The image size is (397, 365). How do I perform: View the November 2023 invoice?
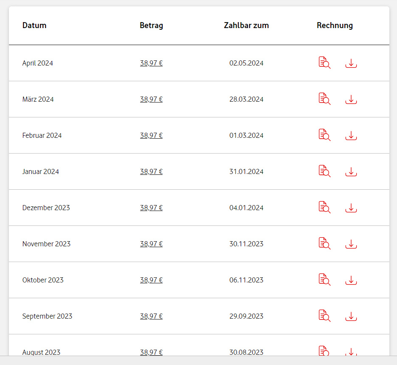tap(324, 244)
